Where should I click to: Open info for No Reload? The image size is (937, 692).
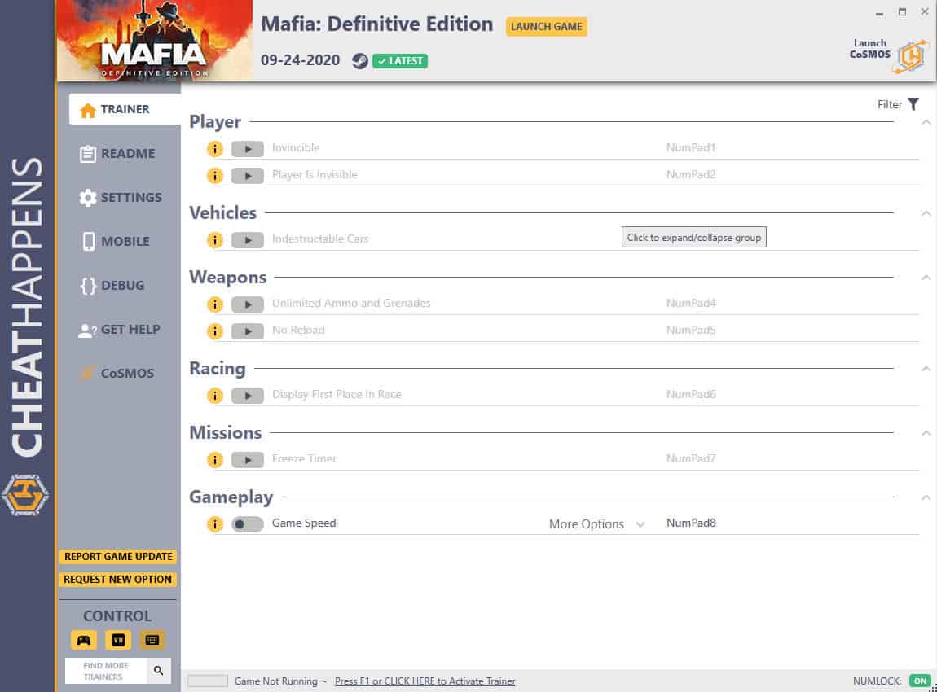pyautogui.click(x=214, y=331)
